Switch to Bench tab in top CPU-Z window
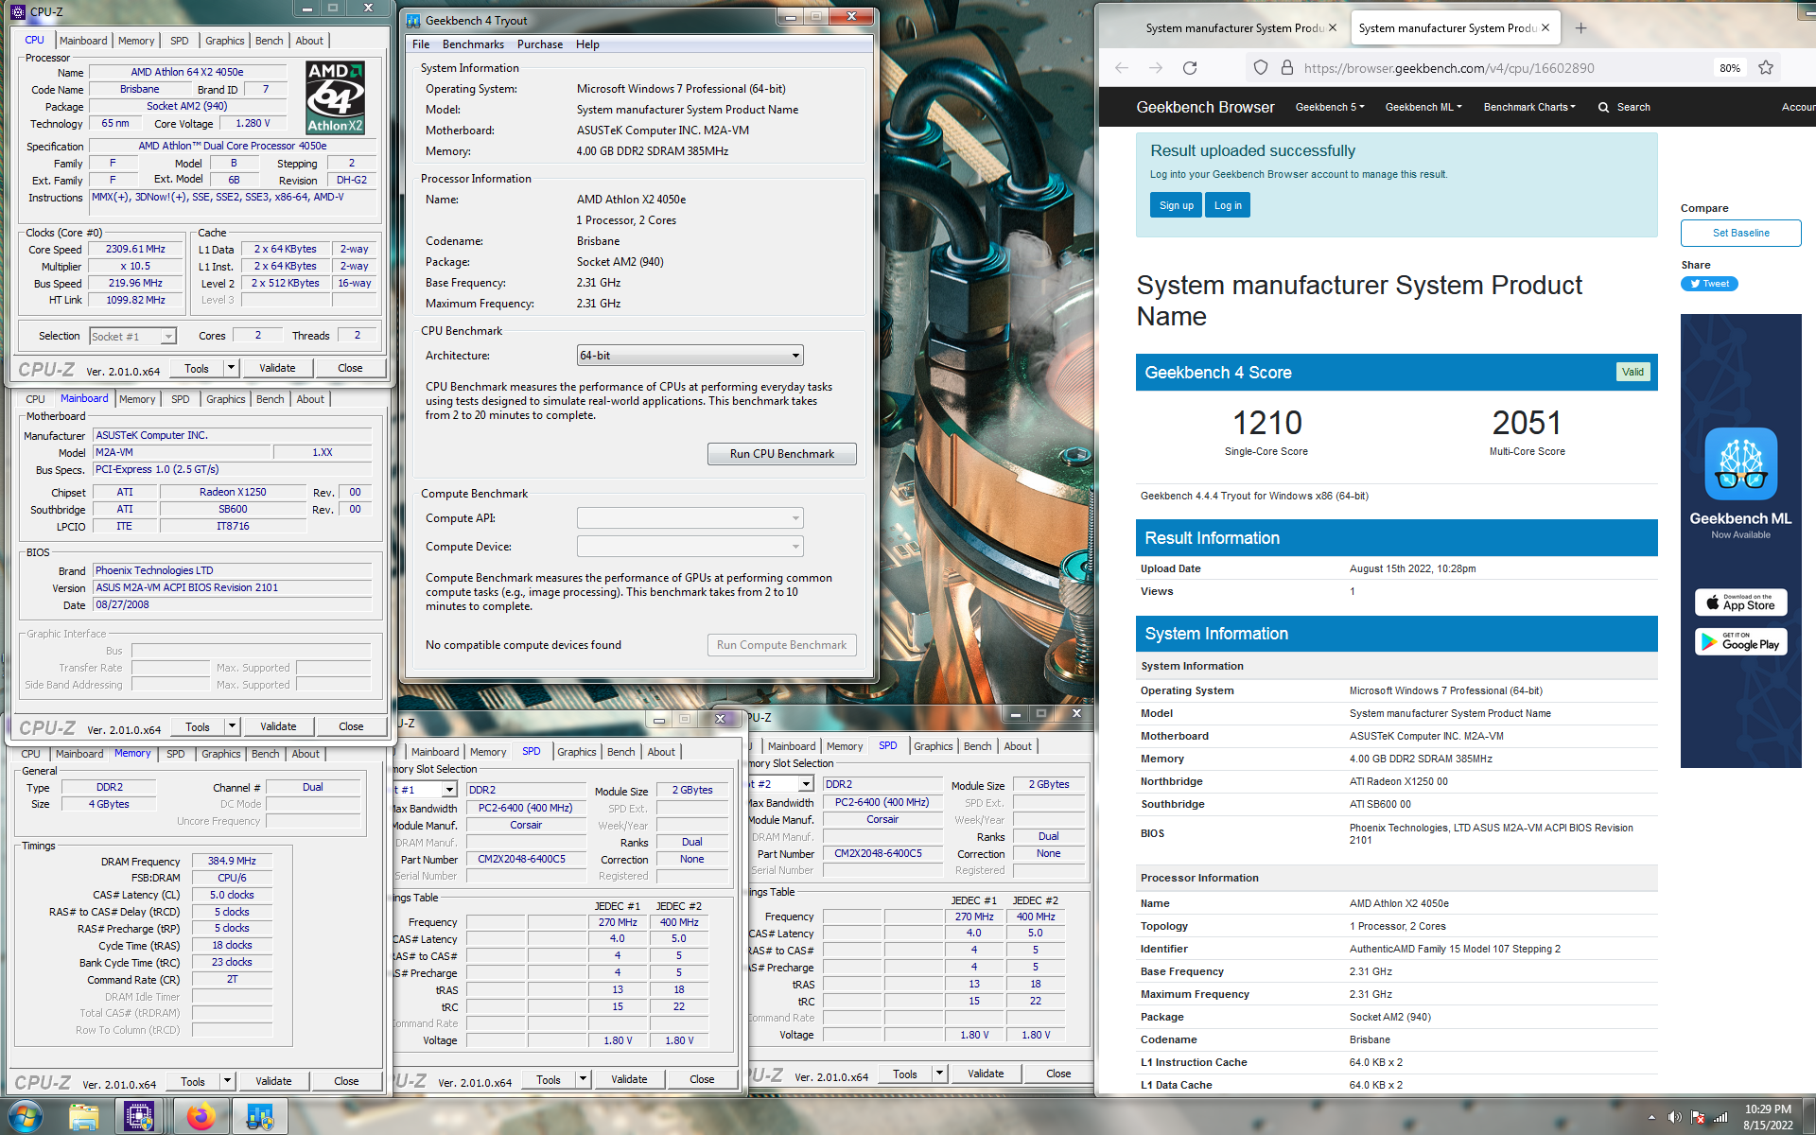This screenshot has height=1135, width=1816. [270, 41]
